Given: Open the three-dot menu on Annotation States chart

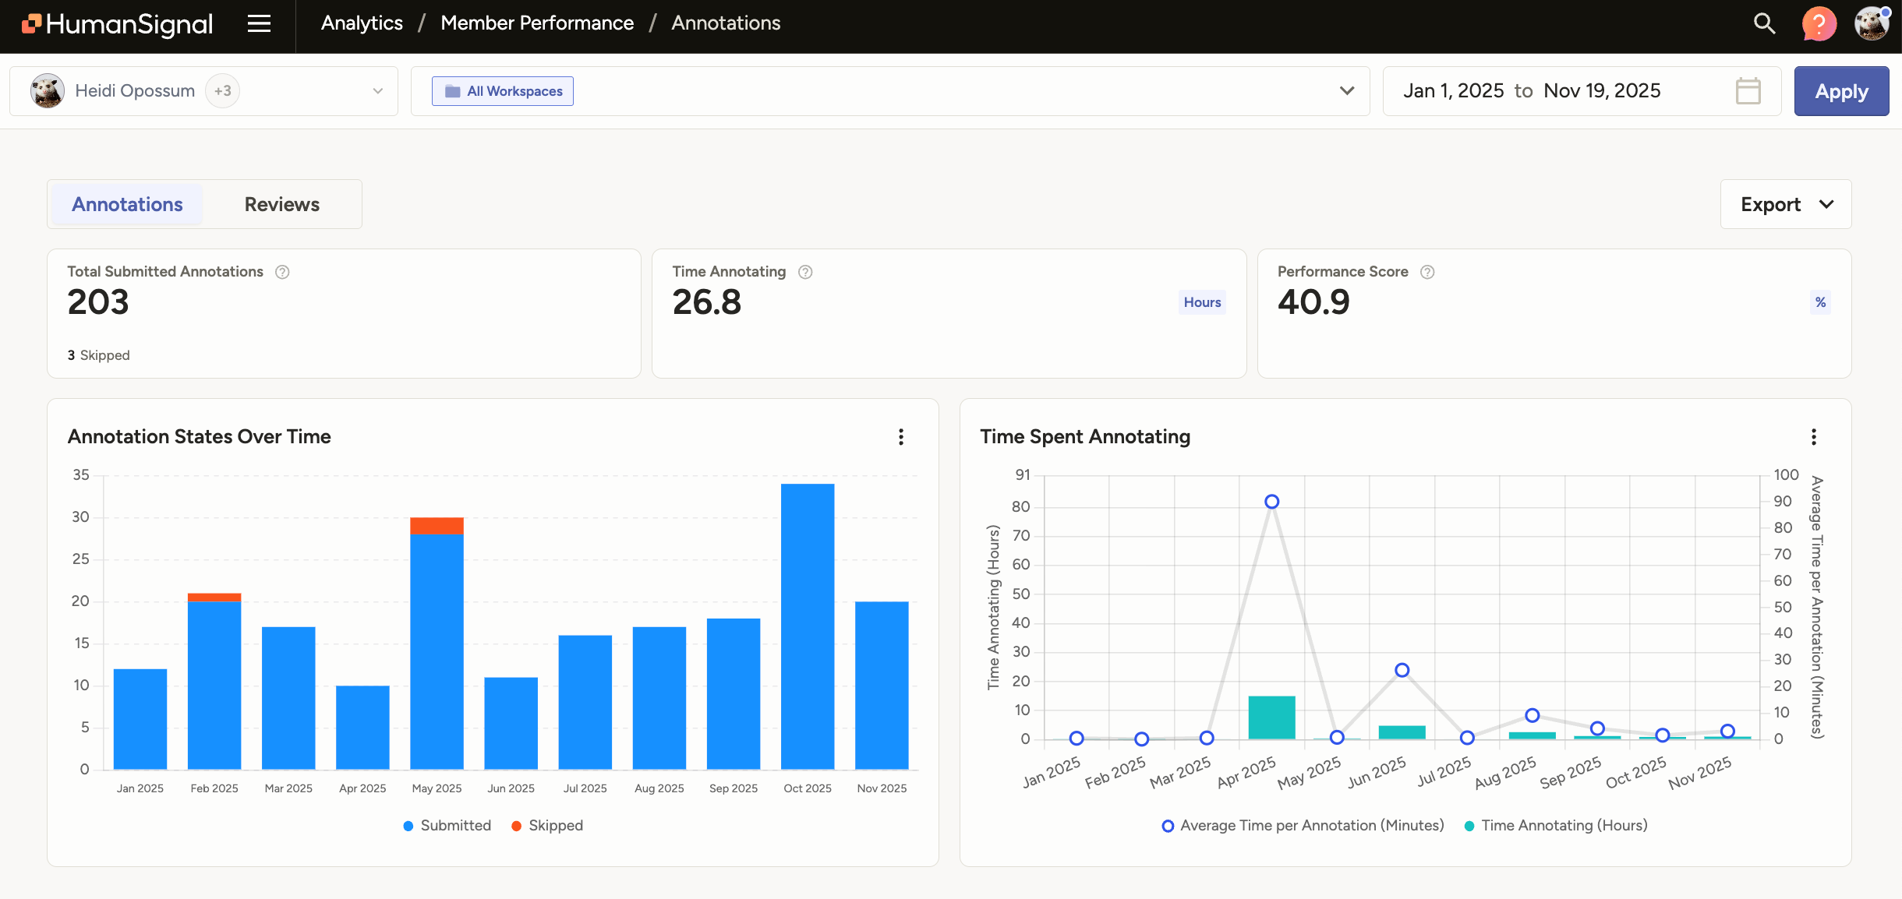Looking at the screenshot, I should [x=901, y=437].
